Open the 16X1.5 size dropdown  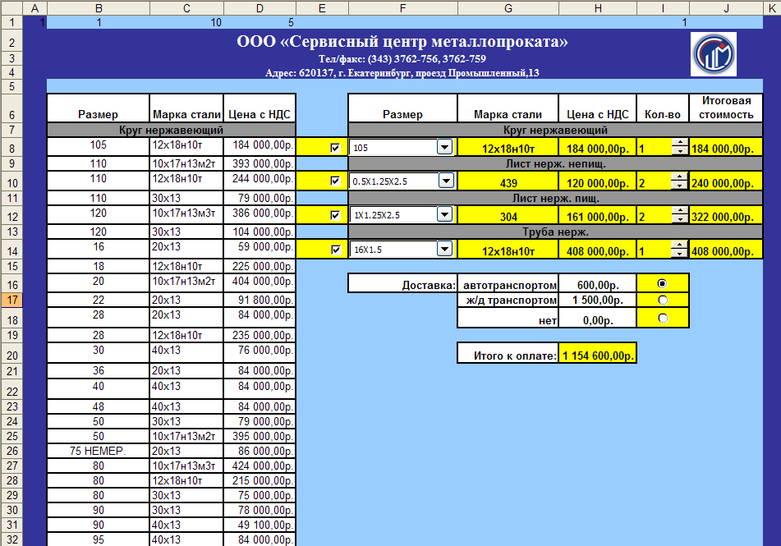(445, 249)
